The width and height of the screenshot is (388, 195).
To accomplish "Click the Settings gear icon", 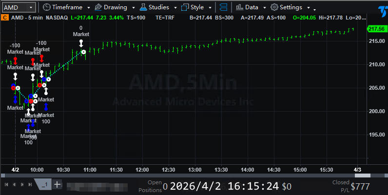I will point(274,7).
